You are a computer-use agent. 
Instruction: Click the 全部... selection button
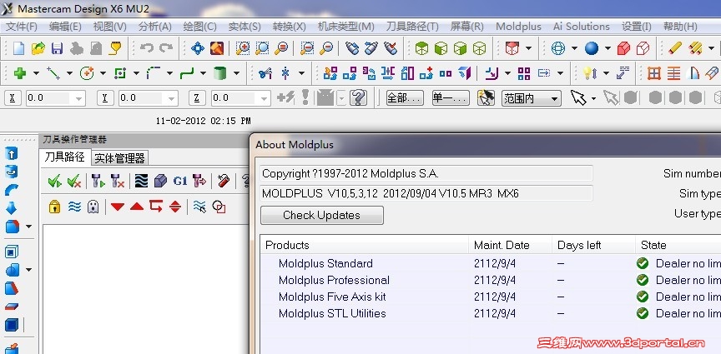(x=405, y=98)
